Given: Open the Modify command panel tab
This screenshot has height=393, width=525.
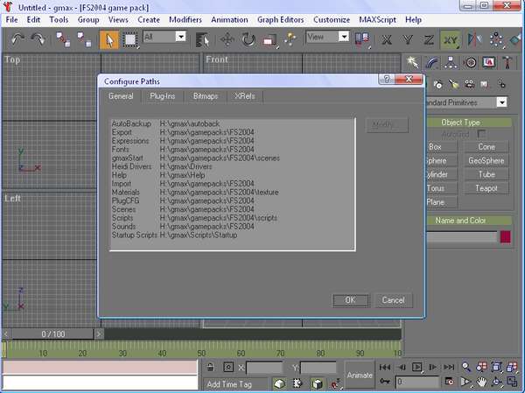Looking at the screenshot, I should [x=433, y=62].
